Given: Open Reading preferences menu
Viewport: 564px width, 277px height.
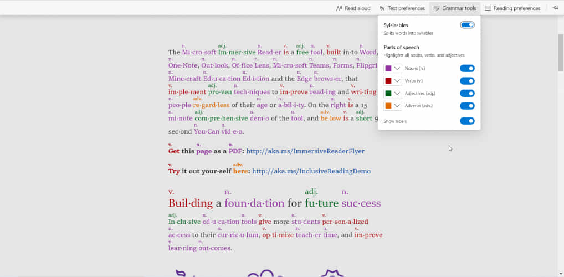Looking at the screenshot, I should point(512,8).
